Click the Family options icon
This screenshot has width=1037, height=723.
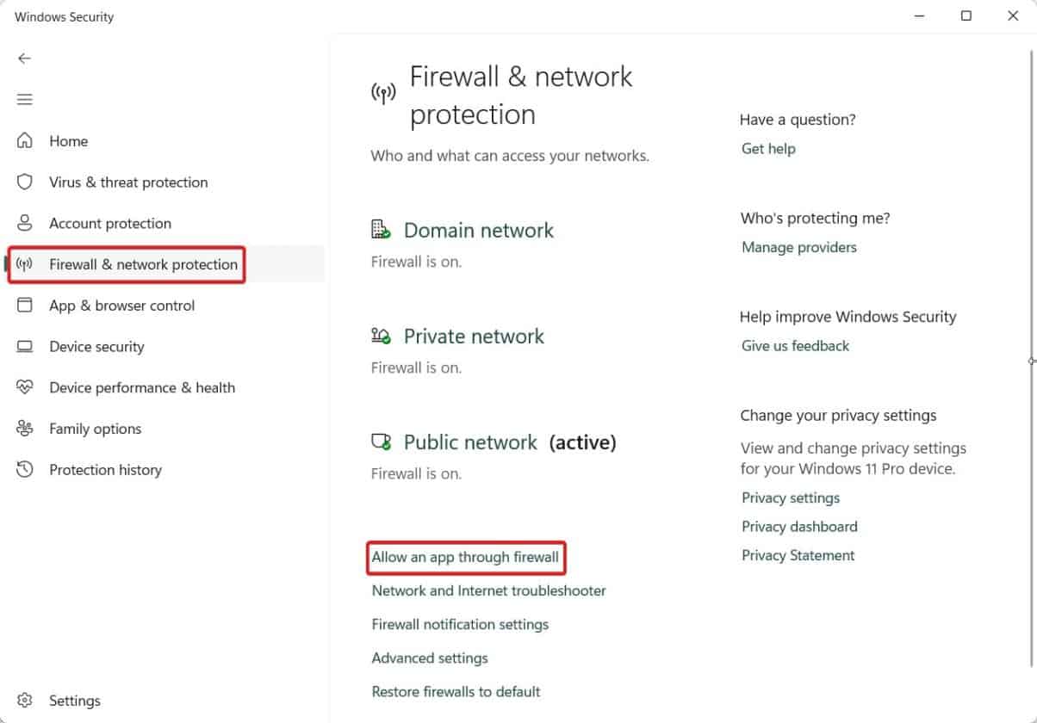click(25, 429)
